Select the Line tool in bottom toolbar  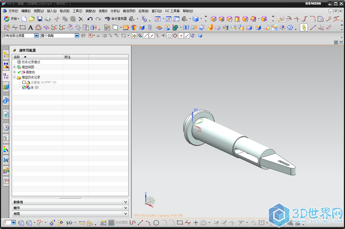coord(140,223)
